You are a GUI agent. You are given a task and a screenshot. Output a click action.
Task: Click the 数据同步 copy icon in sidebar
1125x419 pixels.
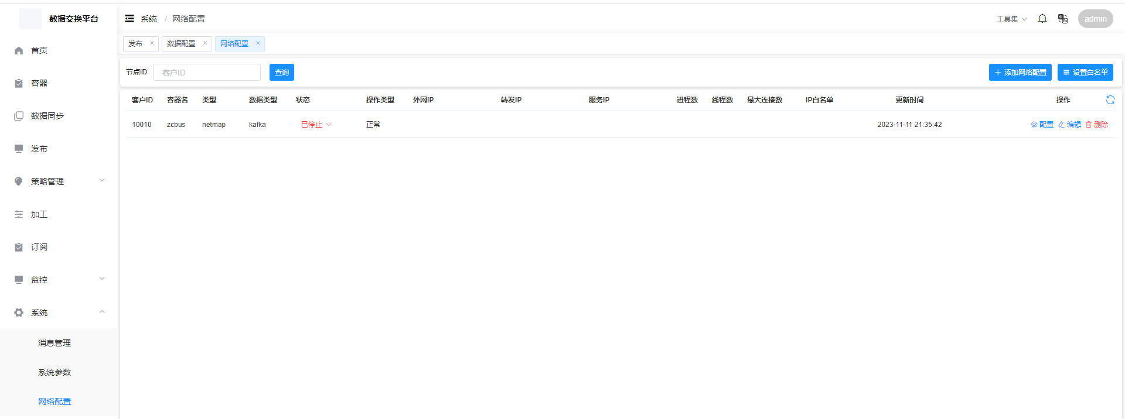pos(19,116)
